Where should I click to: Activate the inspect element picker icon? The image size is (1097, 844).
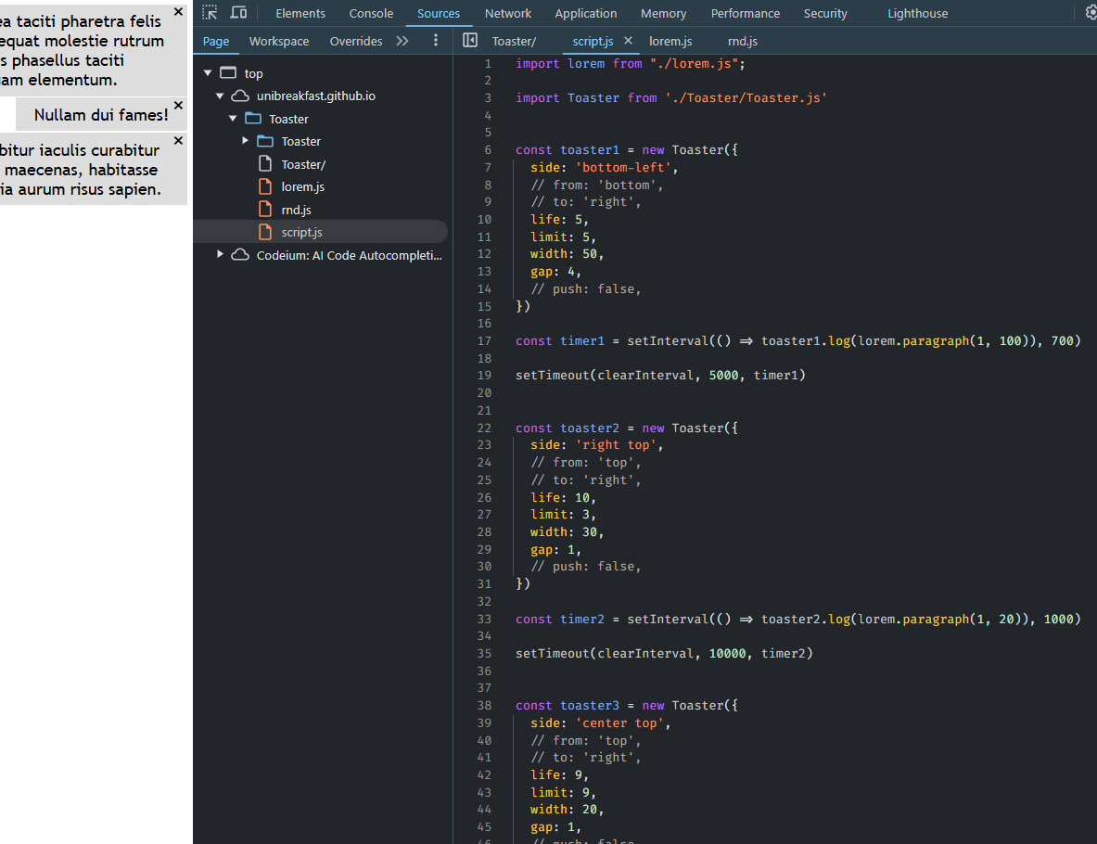point(210,13)
